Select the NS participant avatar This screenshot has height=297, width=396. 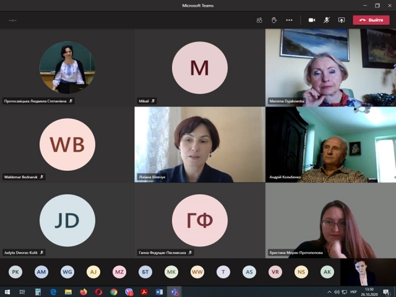pyautogui.click(x=301, y=272)
